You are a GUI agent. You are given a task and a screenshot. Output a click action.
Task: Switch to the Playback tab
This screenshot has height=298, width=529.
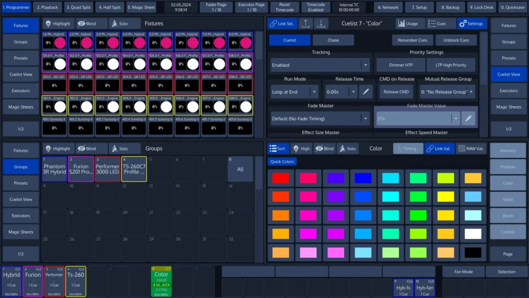pyautogui.click(x=46, y=8)
